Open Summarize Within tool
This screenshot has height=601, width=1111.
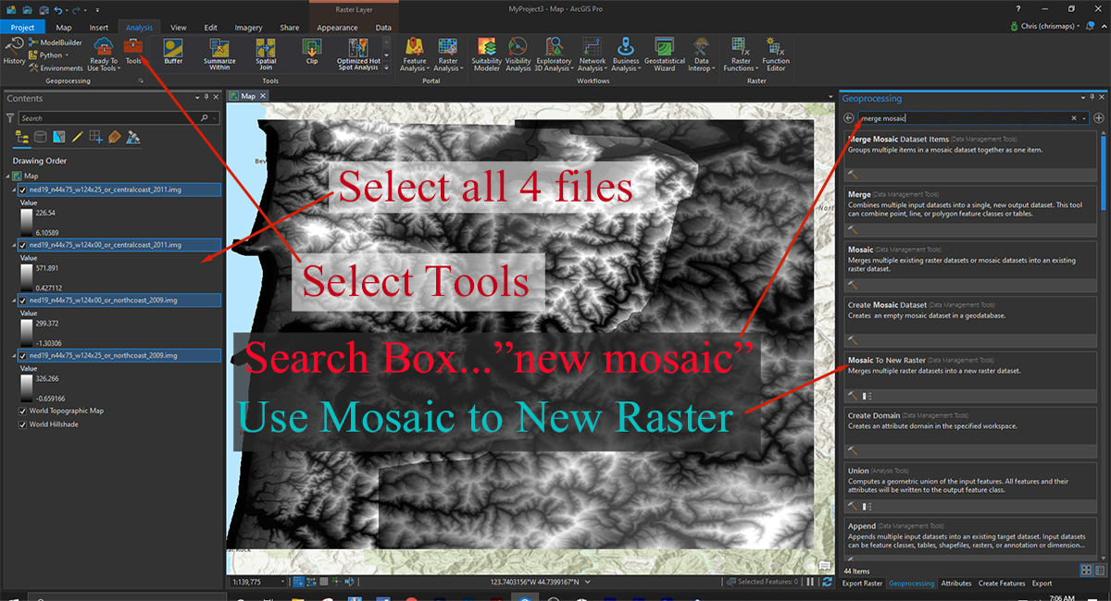click(x=219, y=55)
